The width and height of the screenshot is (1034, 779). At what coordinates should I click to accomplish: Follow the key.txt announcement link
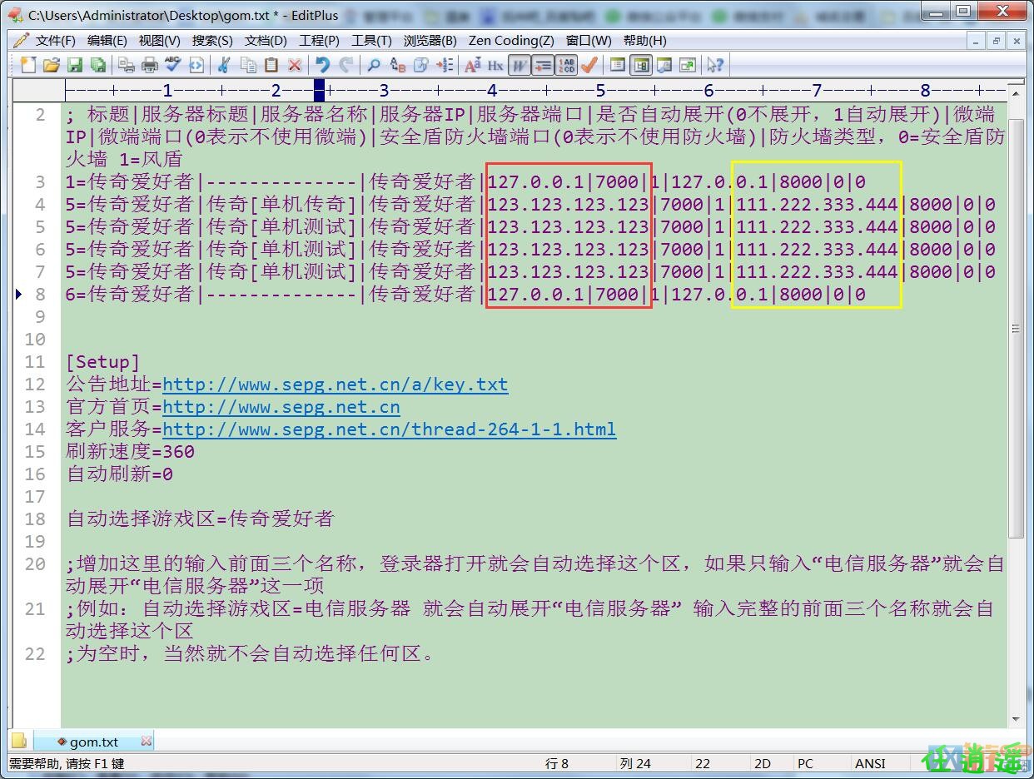(x=335, y=385)
